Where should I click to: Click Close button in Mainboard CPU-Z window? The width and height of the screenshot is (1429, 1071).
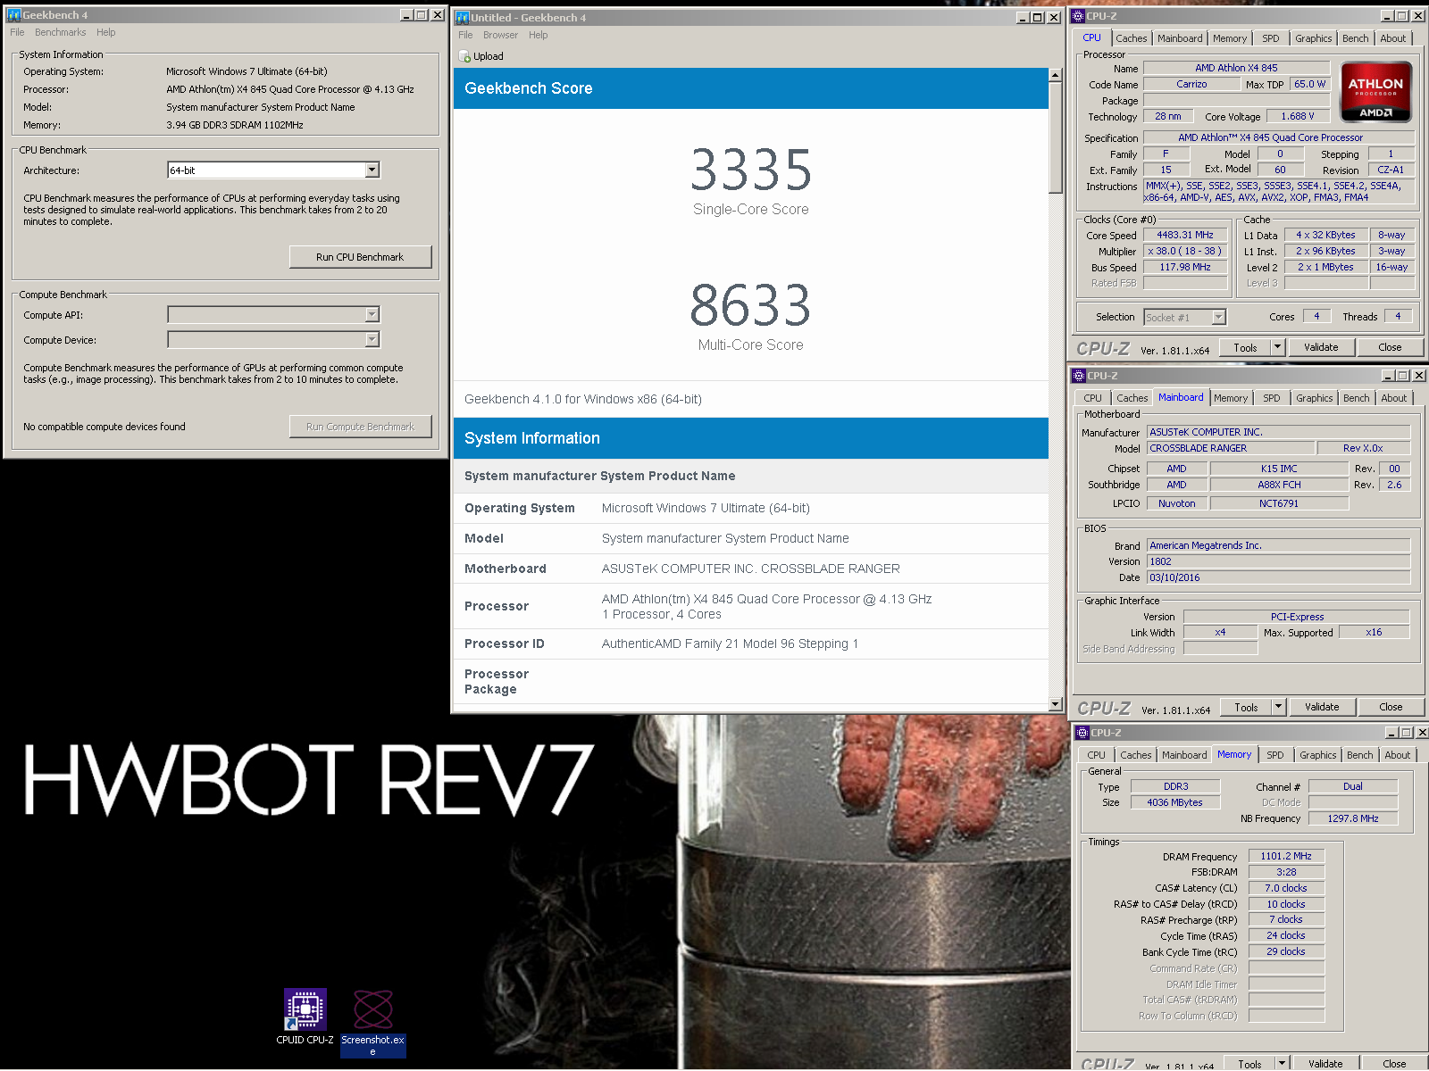tap(1391, 707)
